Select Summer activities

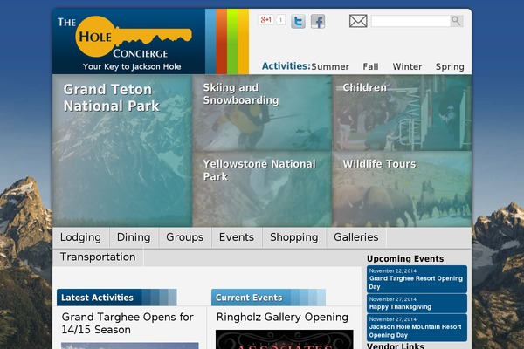330,67
